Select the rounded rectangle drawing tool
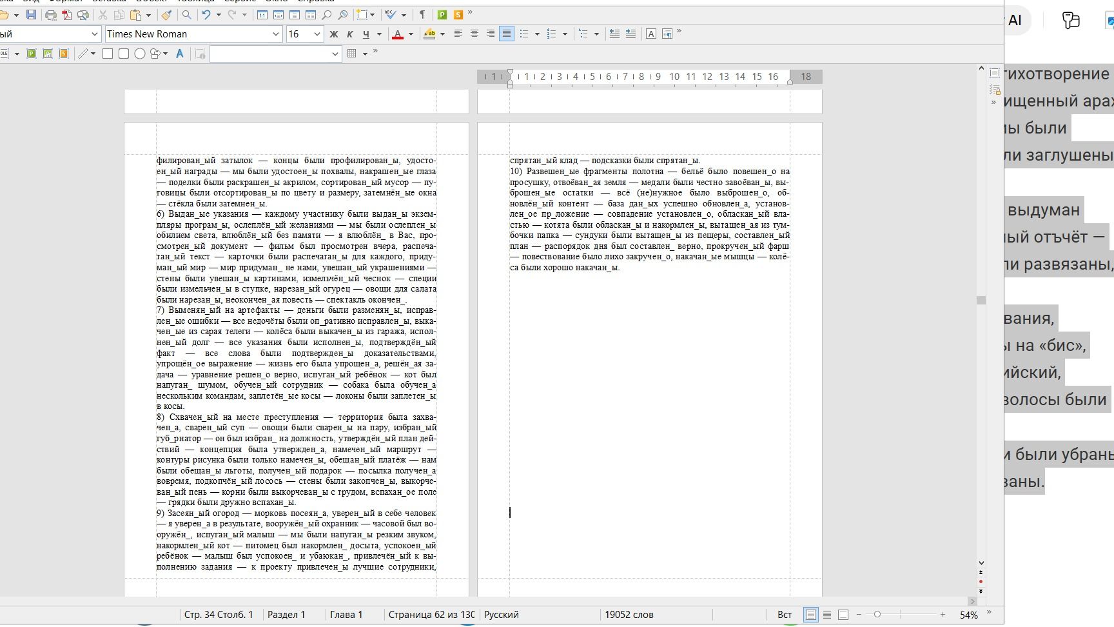The image size is (1114, 627). (124, 54)
